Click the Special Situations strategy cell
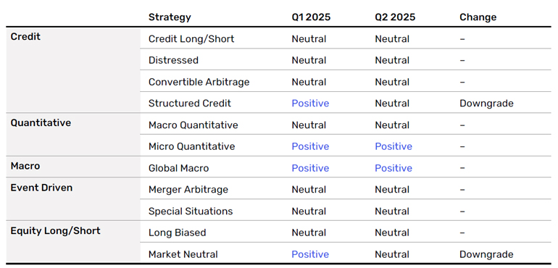The width and height of the screenshot is (558, 268). pyautogui.click(x=191, y=211)
